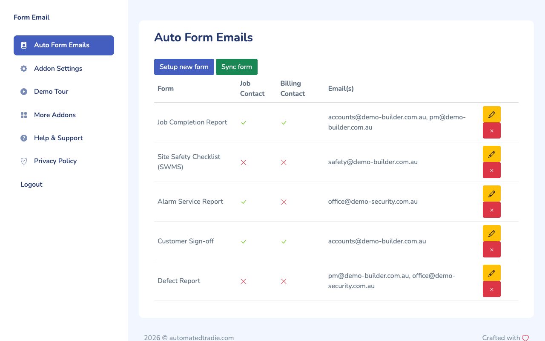The width and height of the screenshot is (545, 341).
Task: Start the Demo Tour
Action: tap(64, 92)
